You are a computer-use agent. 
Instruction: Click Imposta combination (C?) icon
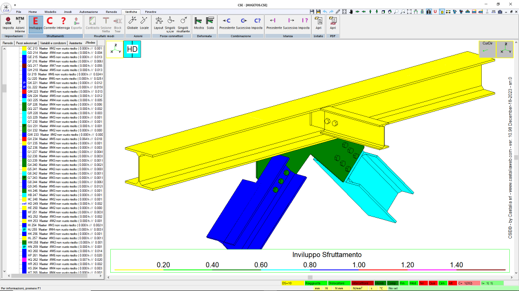(257, 23)
